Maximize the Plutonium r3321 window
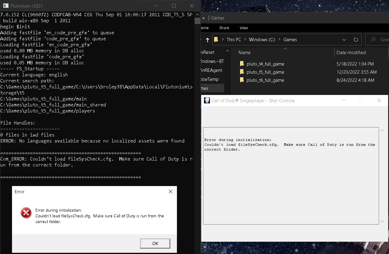The height and width of the screenshot is (254, 389). [x=174, y=6]
